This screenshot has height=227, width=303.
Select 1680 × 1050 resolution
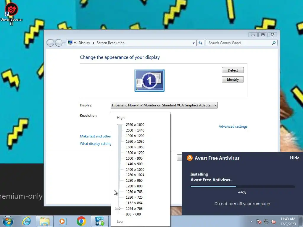click(x=135, y=147)
